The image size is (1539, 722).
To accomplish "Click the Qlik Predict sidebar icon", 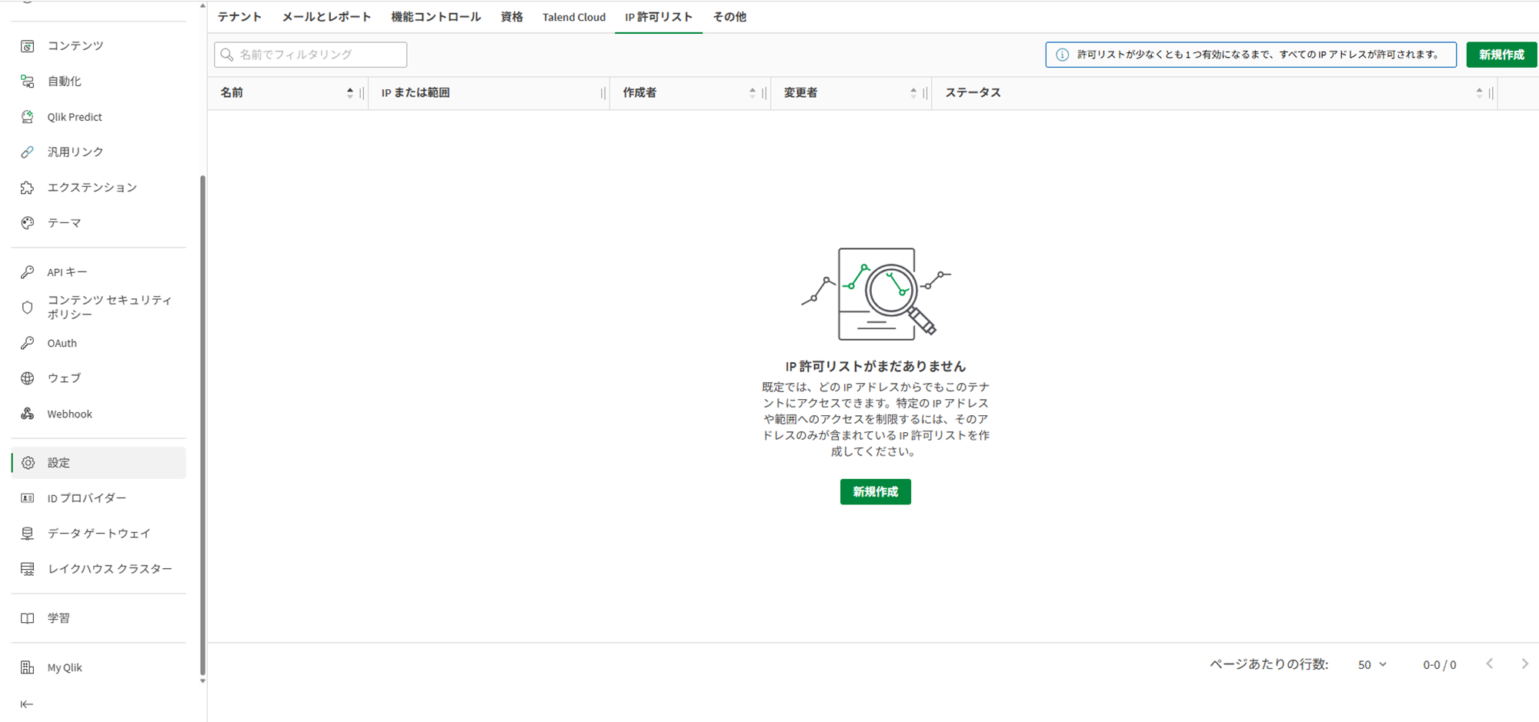I will tap(28, 117).
